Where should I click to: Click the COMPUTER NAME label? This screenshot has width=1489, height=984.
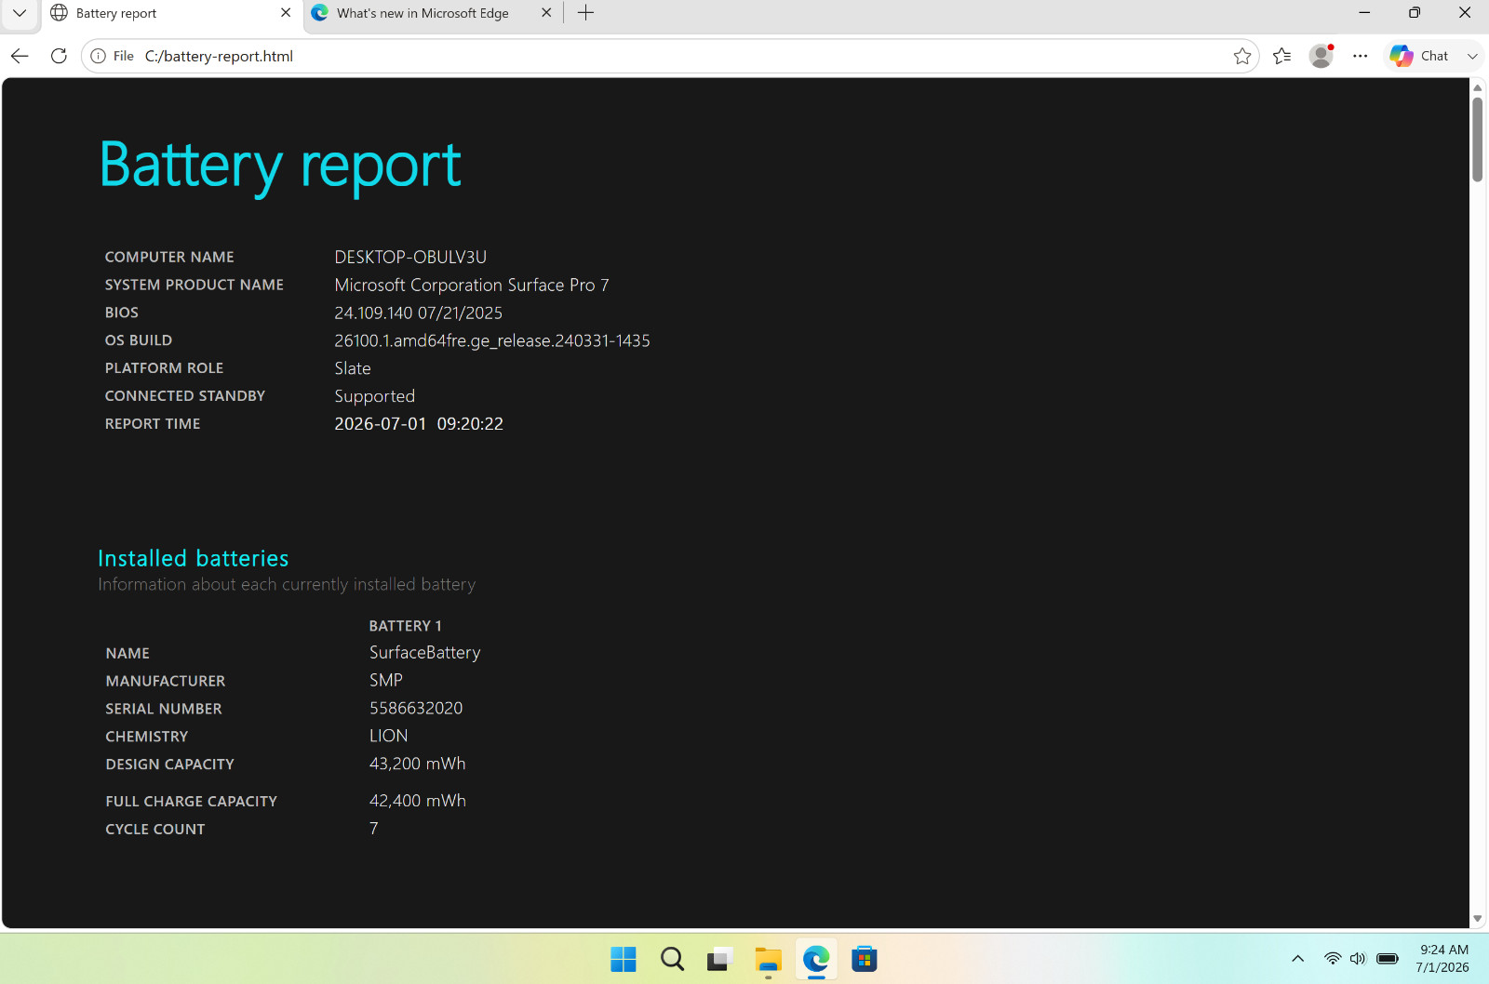pyautogui.click(x=169, y=257)
